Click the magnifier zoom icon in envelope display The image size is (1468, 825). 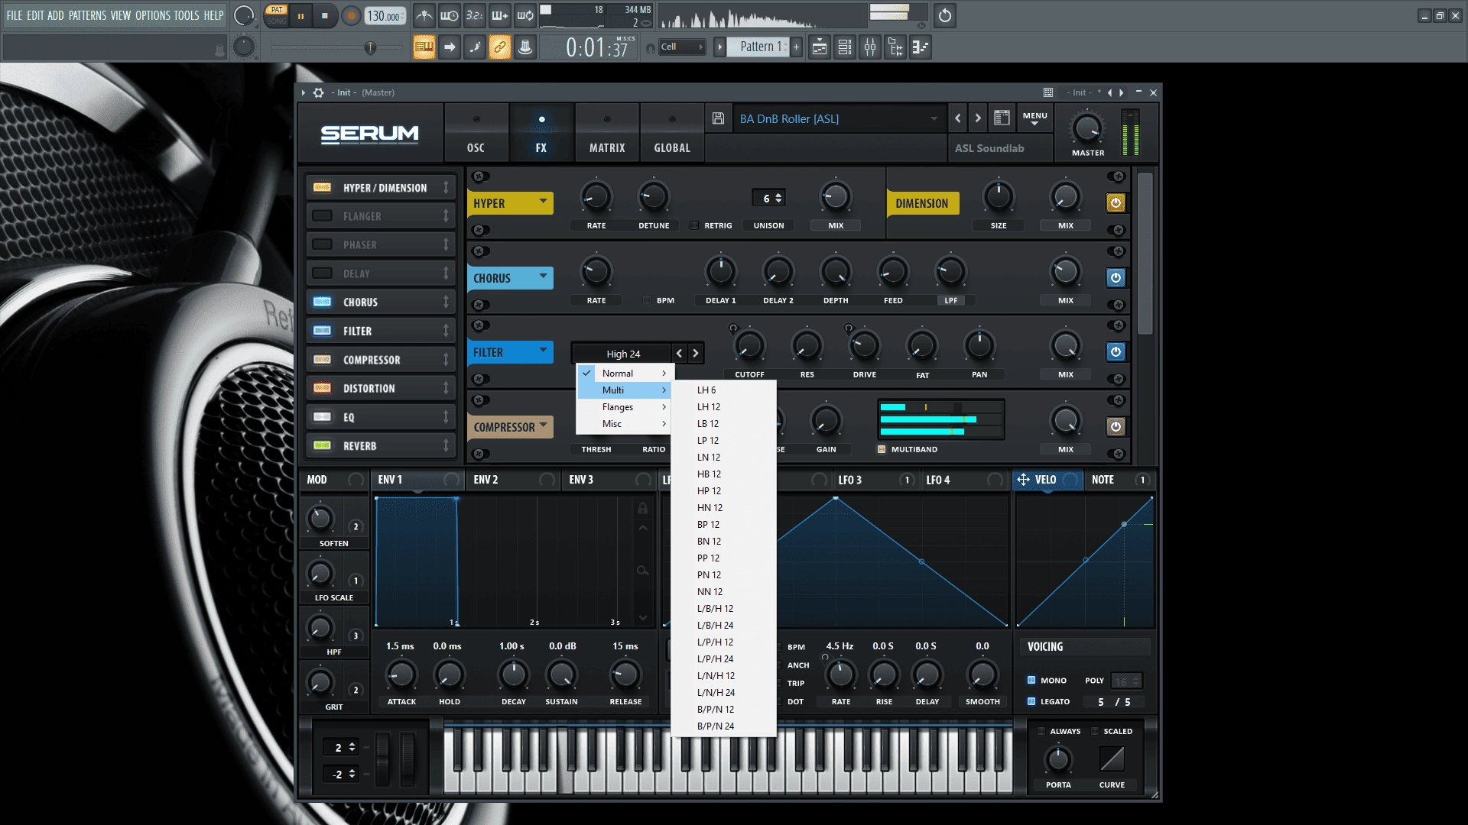point(643,571)
